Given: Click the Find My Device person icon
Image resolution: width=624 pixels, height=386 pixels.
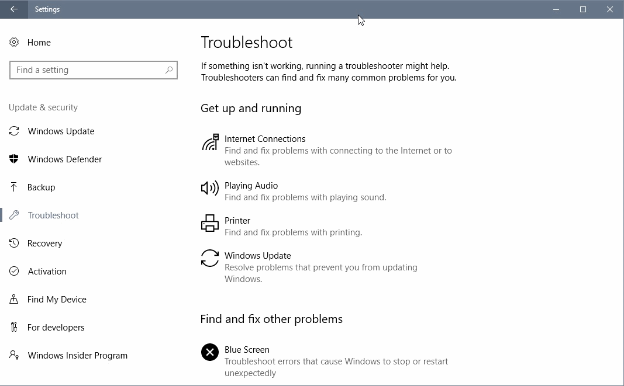Looking at the screenshot, I should (x=14, y=299).
